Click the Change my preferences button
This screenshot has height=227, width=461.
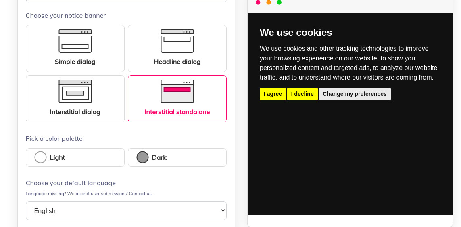coord(355,94)
